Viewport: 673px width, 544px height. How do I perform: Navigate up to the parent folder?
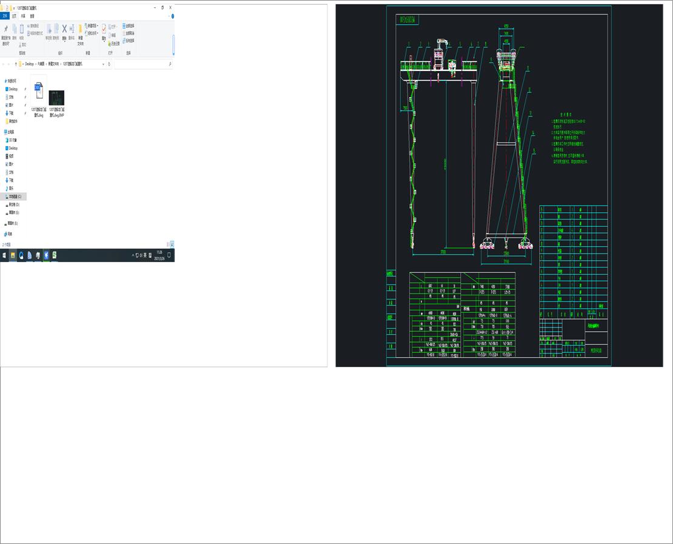[x=16, y=64]
